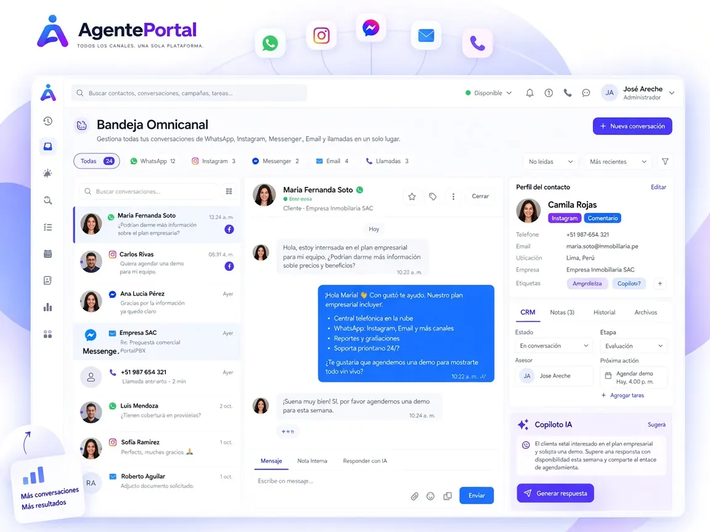710x532 pixels.
Task: Open the Disponible status dropdown
Action: point(489,93)
